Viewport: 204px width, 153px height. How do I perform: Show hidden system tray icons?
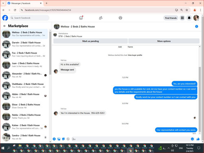[x=169, y=148]
